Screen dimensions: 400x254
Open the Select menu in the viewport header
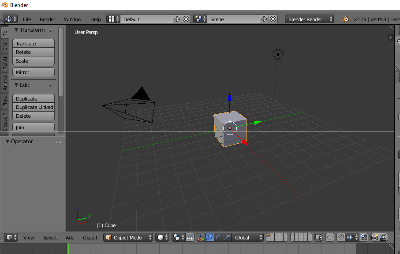(x=50, y=237)
